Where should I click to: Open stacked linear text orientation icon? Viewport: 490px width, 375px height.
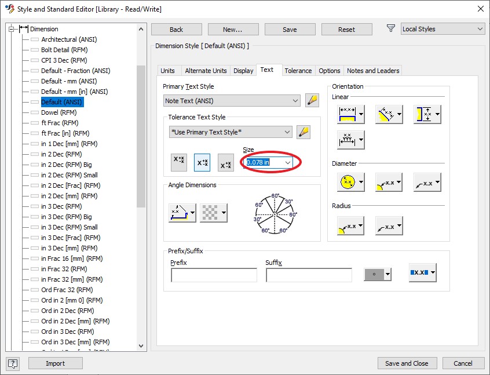coord(350,140)
